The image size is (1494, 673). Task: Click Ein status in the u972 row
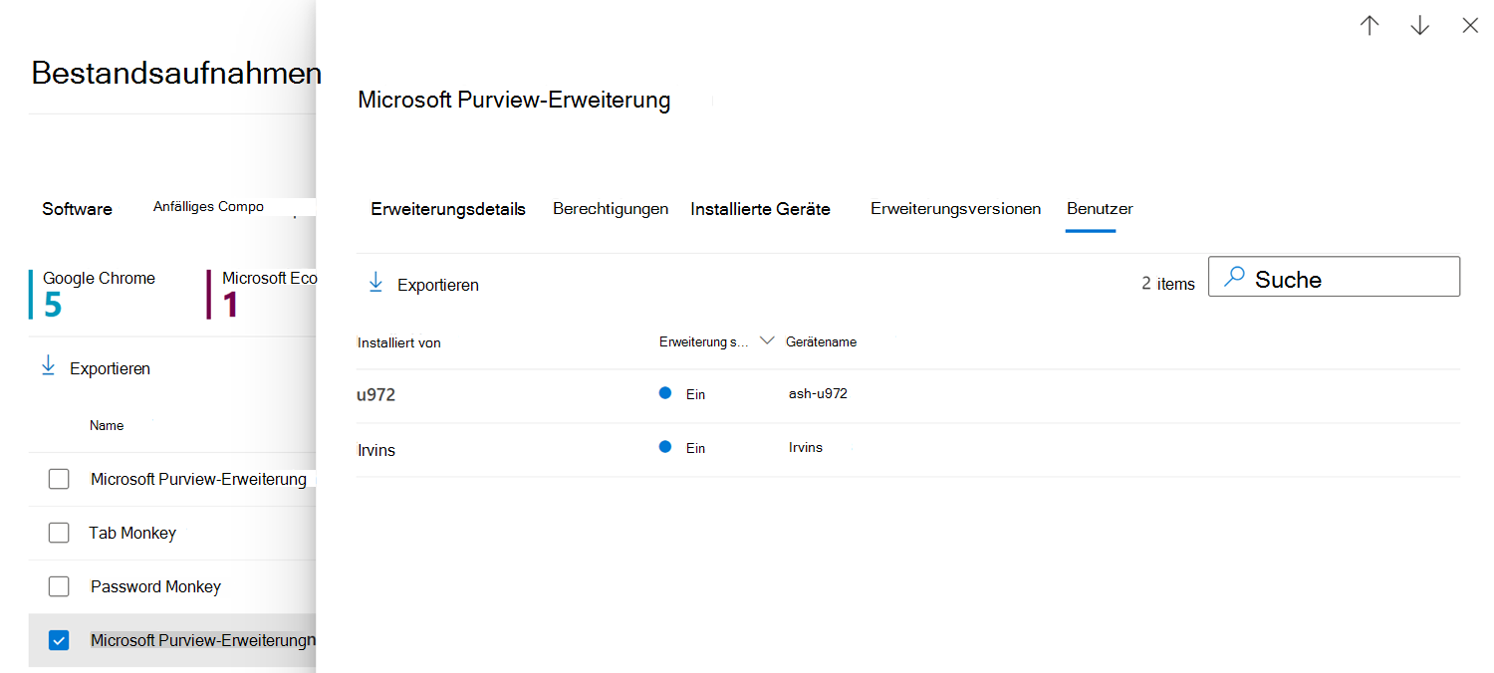coord(695,394)
